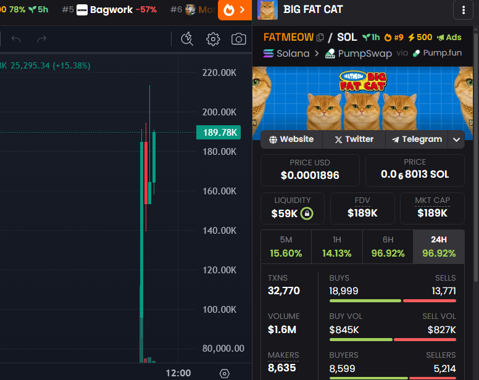The image size is (479, 380).
Task: Click the PRICE 8013 SOL box
Action: click(x=415, y=170)
